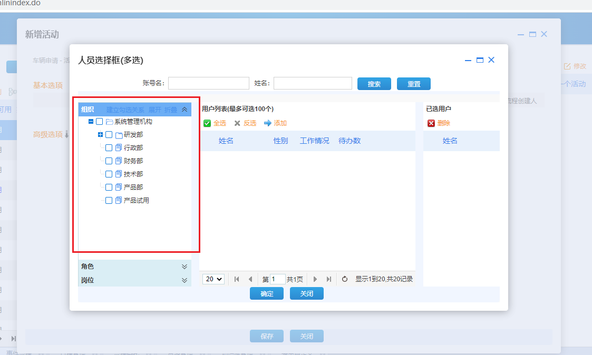Check the 系统管理机构 checkbox

pos(99,122)
